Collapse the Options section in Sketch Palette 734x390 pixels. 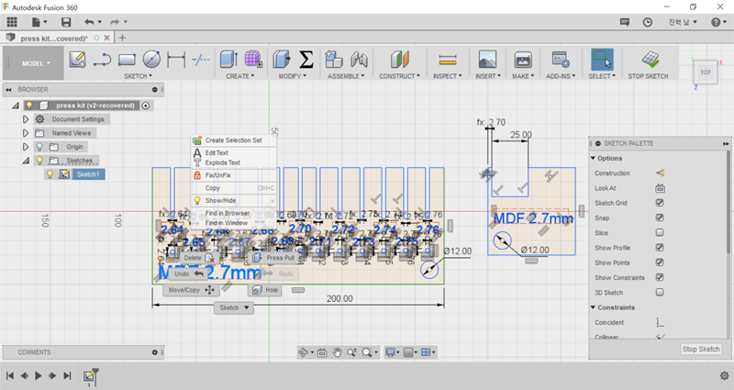(x=593, y=158)
